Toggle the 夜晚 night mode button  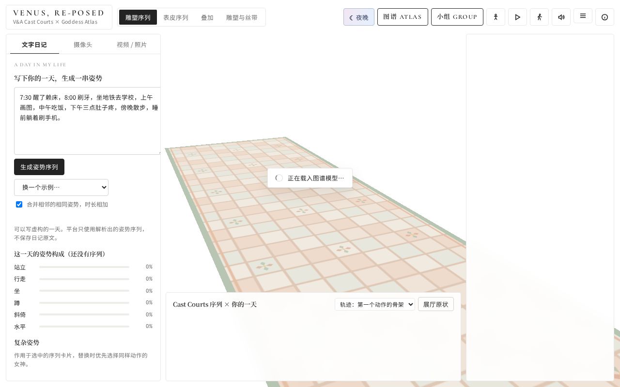359,17
